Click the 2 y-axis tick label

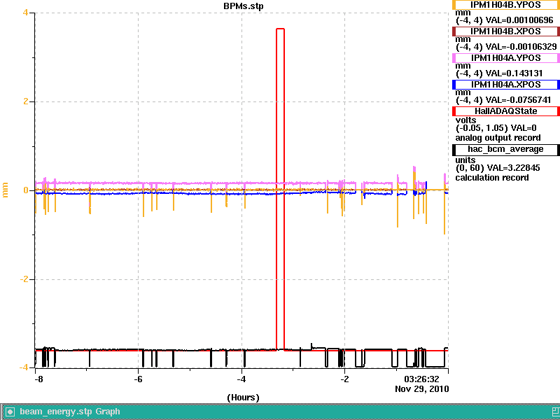[25, 101]
